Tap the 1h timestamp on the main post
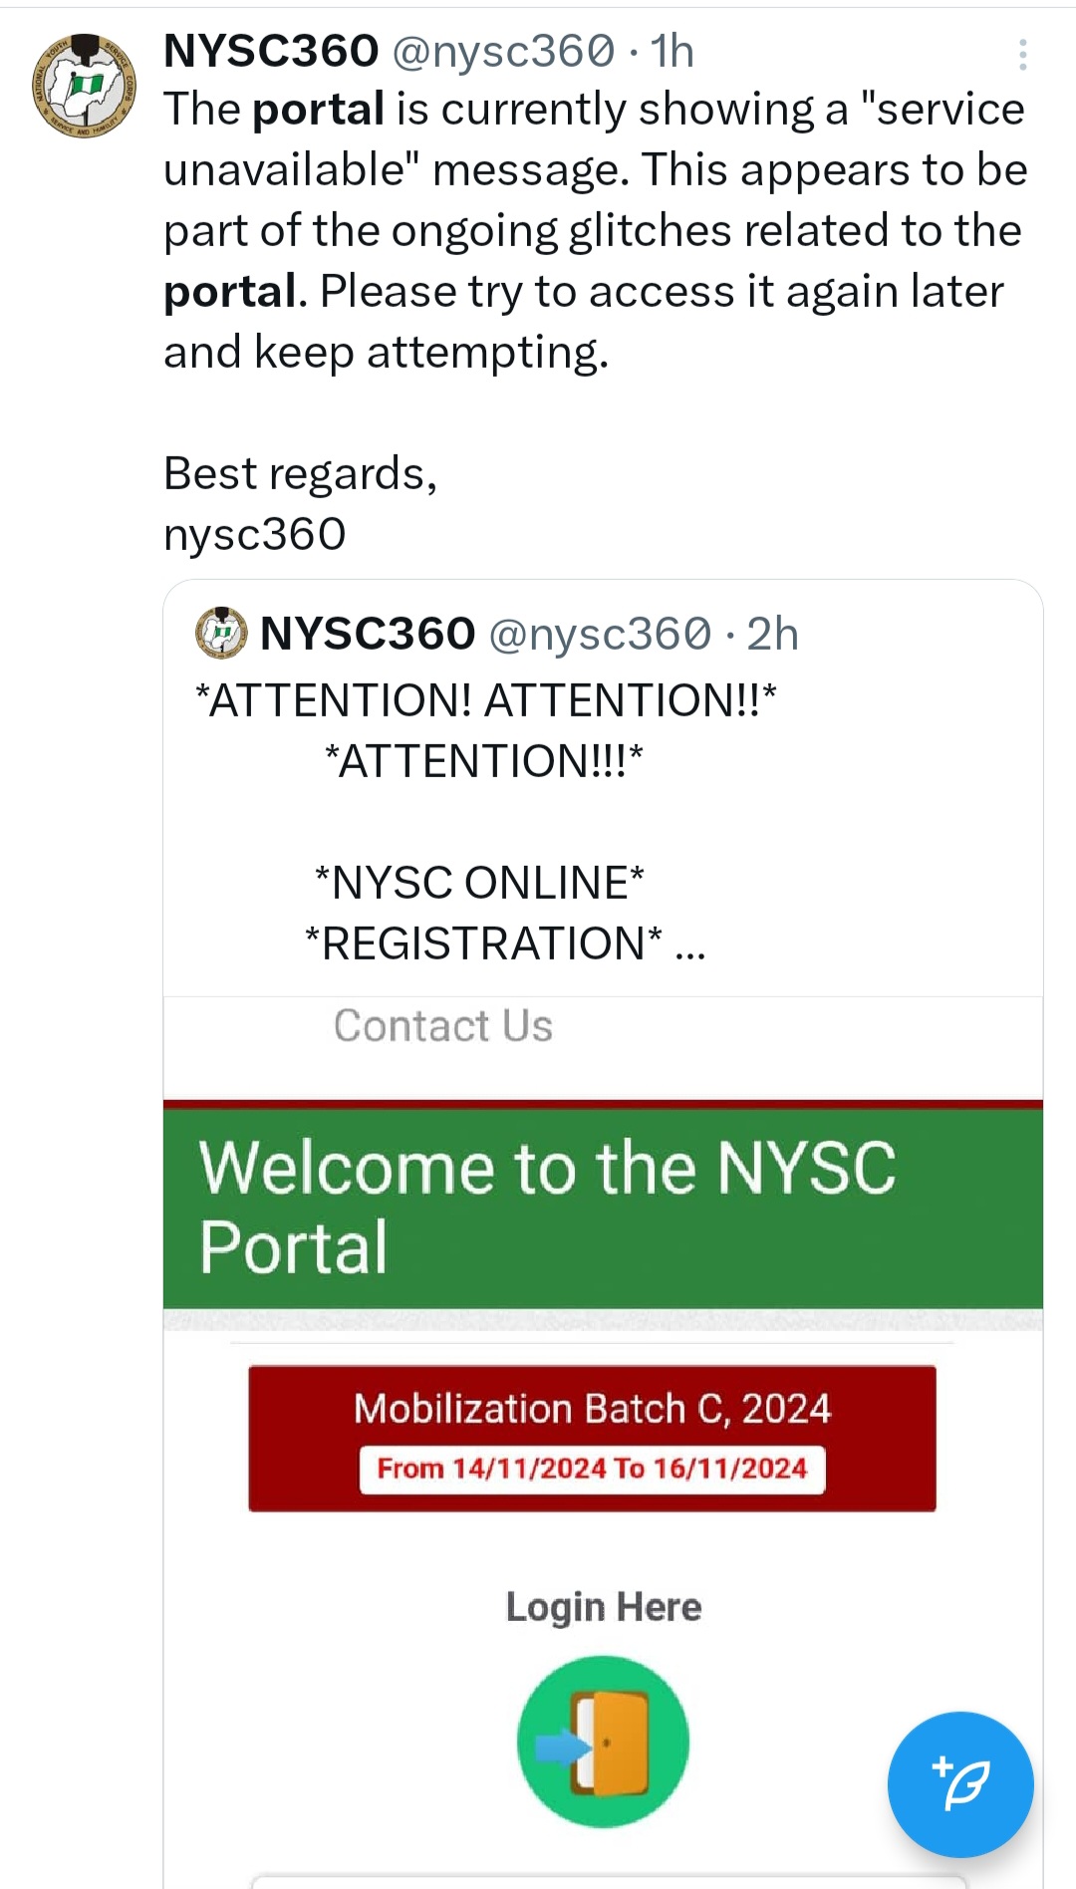 coord(672,52)
